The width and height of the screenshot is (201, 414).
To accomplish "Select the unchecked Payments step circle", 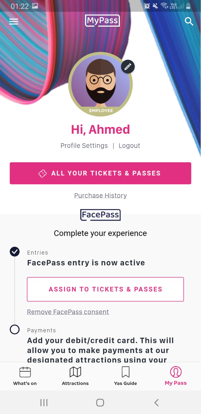I will (x=15, y=329).
